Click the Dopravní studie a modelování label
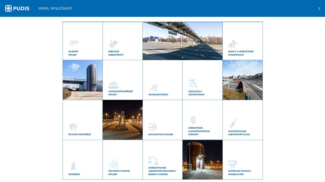 point(240,173)
